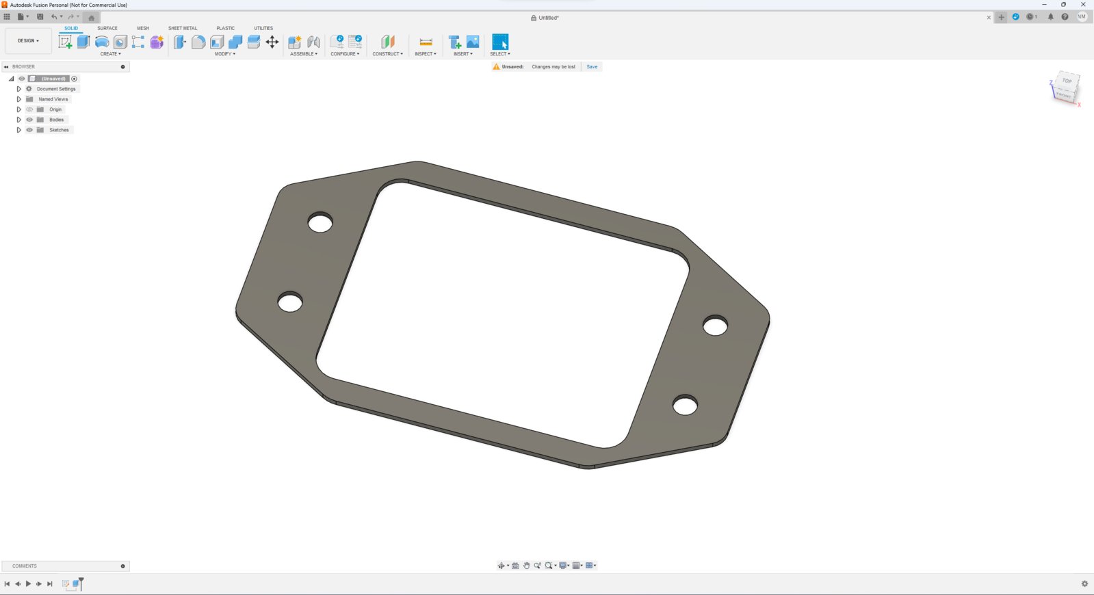The width and height of the screenshot is (1094, 595).
Task: Switch to the Sheet Metal tab
Action: pos(183,28)
